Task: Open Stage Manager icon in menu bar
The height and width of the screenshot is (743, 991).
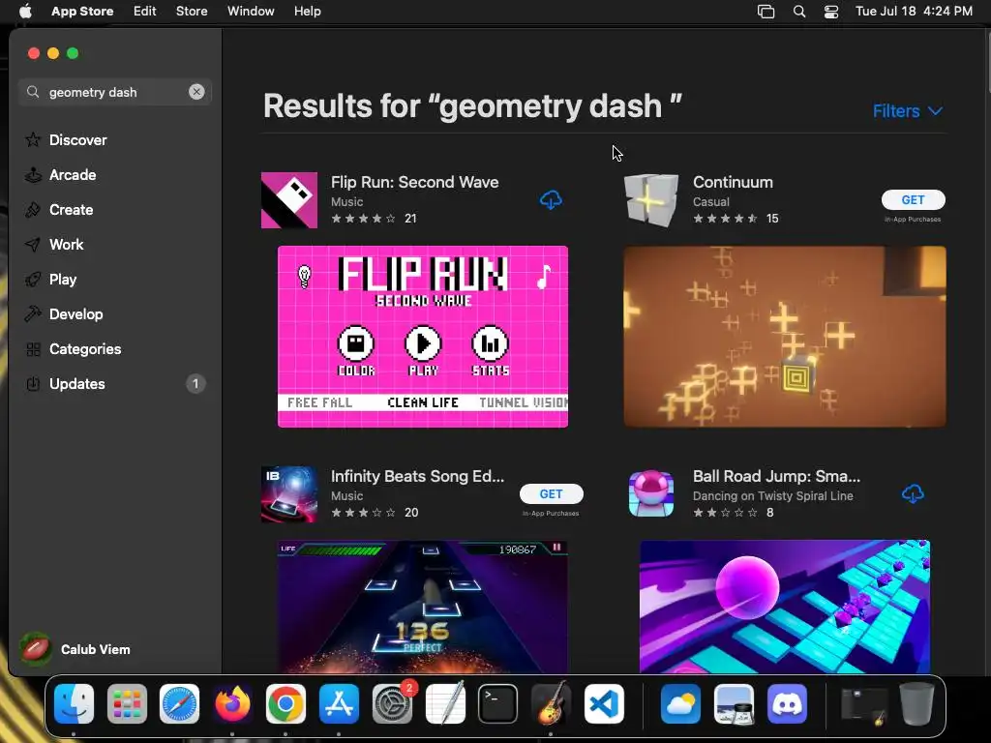Action: [766, 12]
